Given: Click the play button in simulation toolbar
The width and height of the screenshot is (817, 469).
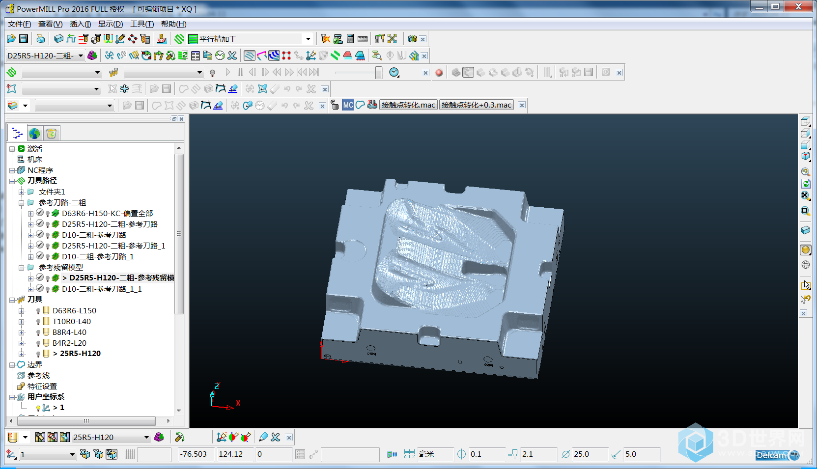Looking at the screenshot, I should click(228, 73).
